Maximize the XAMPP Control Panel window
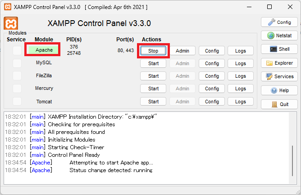The image size is (301, 195). tap(269, 7)
